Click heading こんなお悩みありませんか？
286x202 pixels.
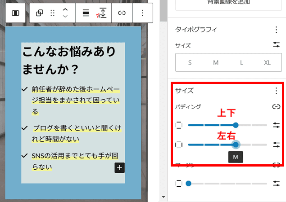pos(69,60)
